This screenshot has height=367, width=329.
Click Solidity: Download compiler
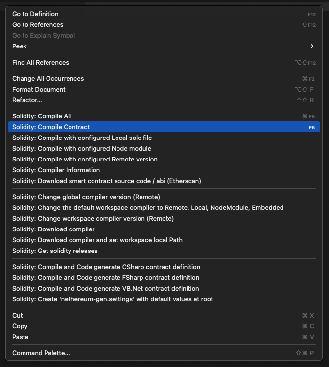[164, 229]
